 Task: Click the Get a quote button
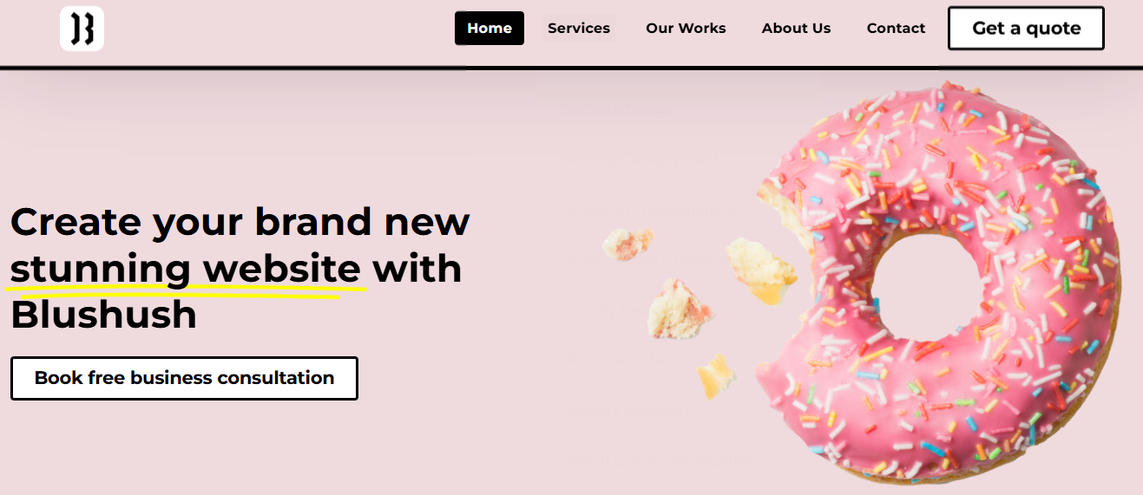pyautogui.click(x=1026, y=29)
